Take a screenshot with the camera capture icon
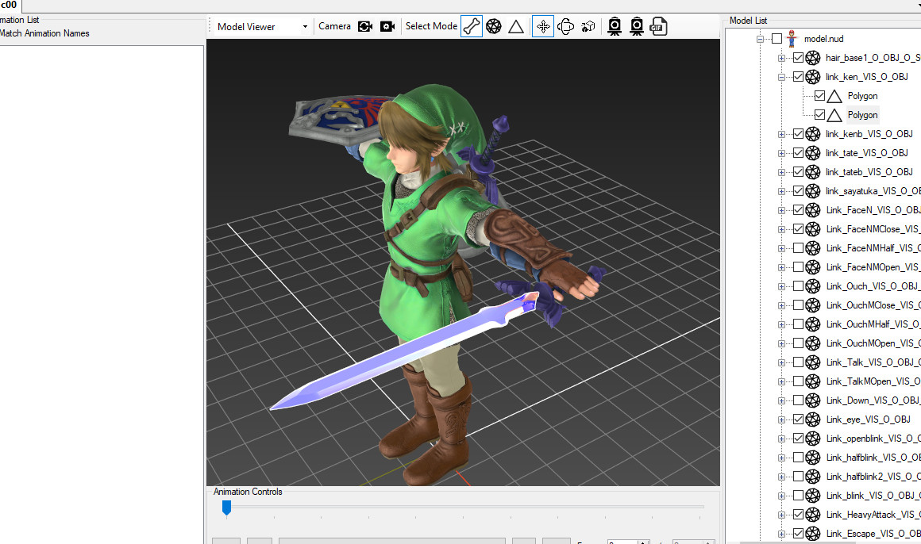 coord(615,26)
